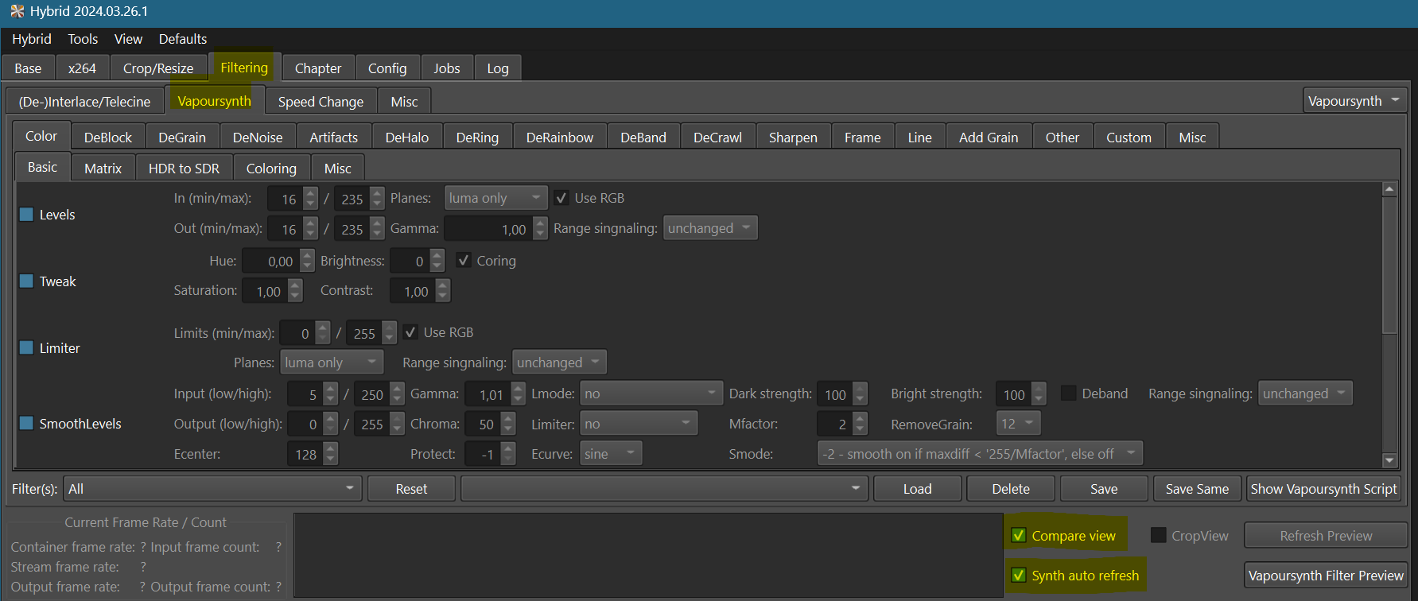
Task: Open the Filter(s) 'All' dropdown
Action: click(x=212, y=489)
